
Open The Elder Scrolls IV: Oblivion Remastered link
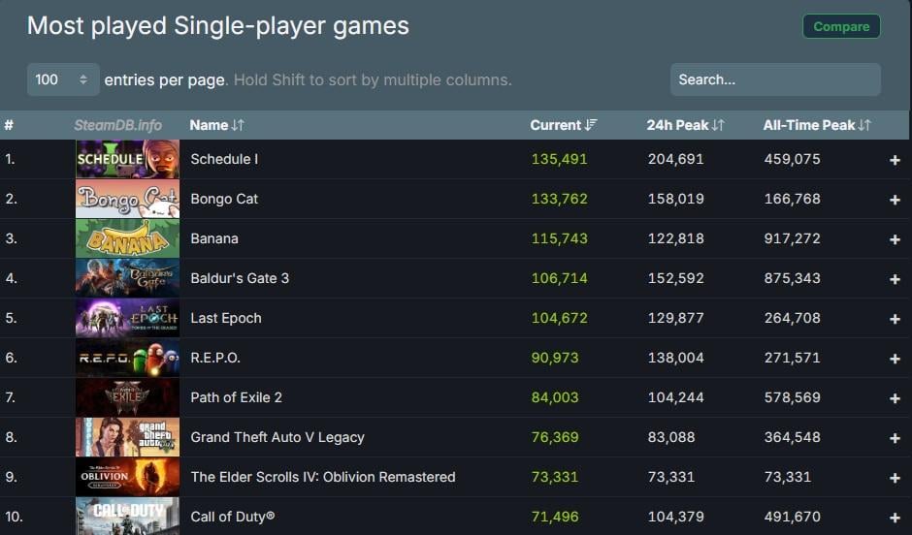(x=322, y=477)
